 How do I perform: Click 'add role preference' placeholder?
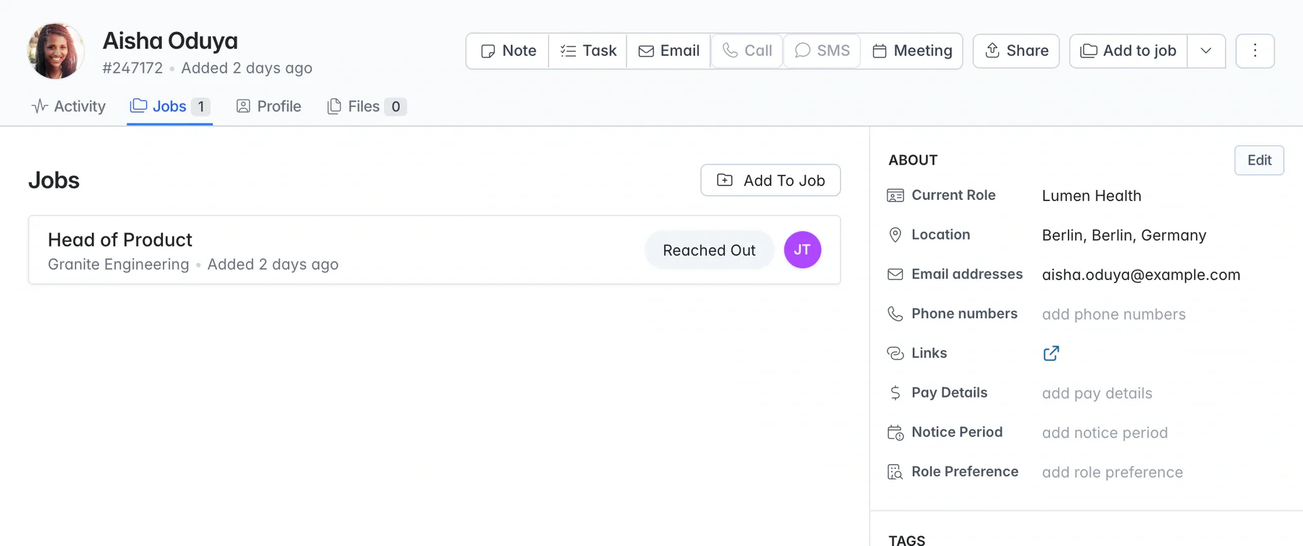1112,472
